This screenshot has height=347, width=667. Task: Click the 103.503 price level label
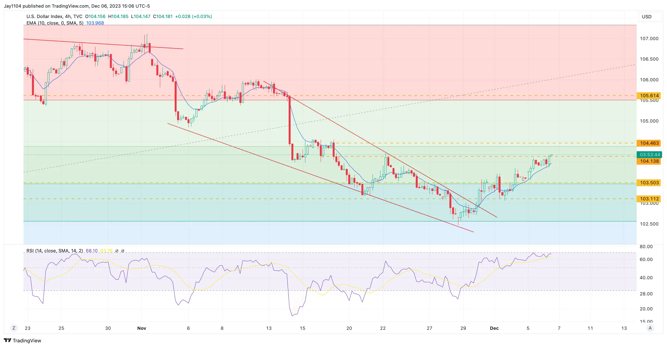(649, 183)
